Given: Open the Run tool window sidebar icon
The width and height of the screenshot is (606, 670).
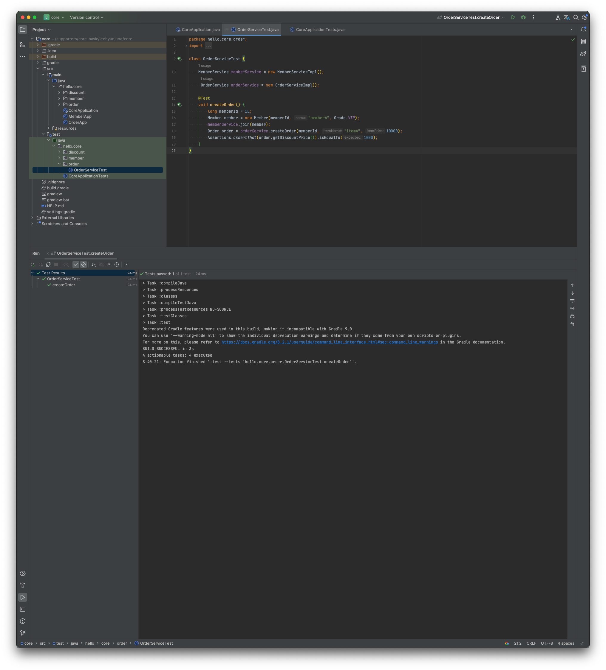Looking at the screenshot, I should tap(23, 597).
